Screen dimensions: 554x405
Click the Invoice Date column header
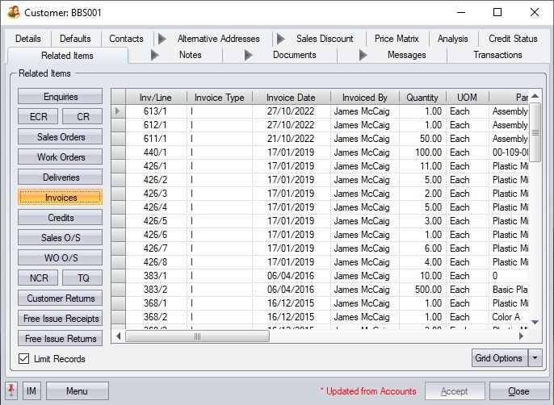[291, 98]
